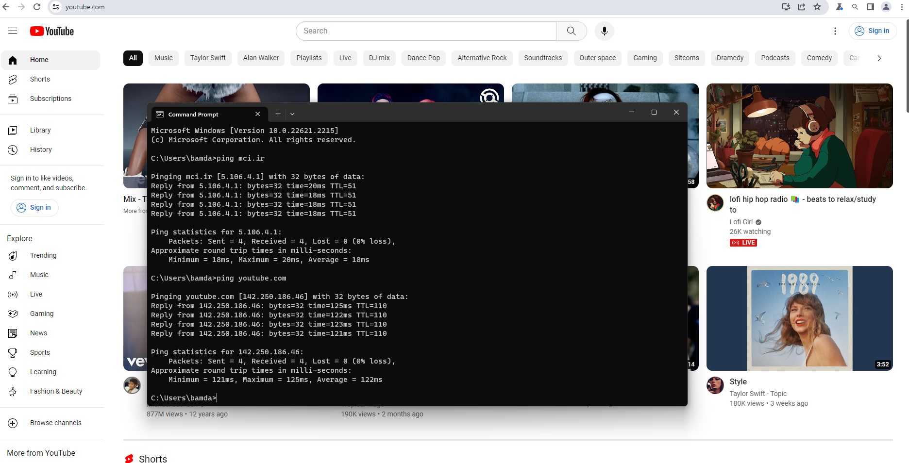Open lofi hip hop radio video title
909x463 pixels.
tap(803, 204)
